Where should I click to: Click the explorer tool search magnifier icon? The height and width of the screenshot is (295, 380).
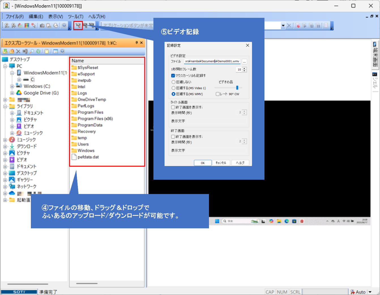(32, 51)
